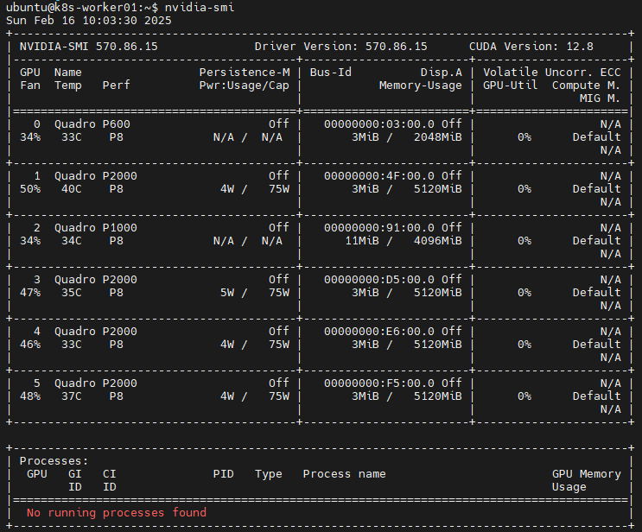Select the '4096MiB' memory total
This screenshot has width=642, height=532.
pyautogui.click(x=437, y=241)
